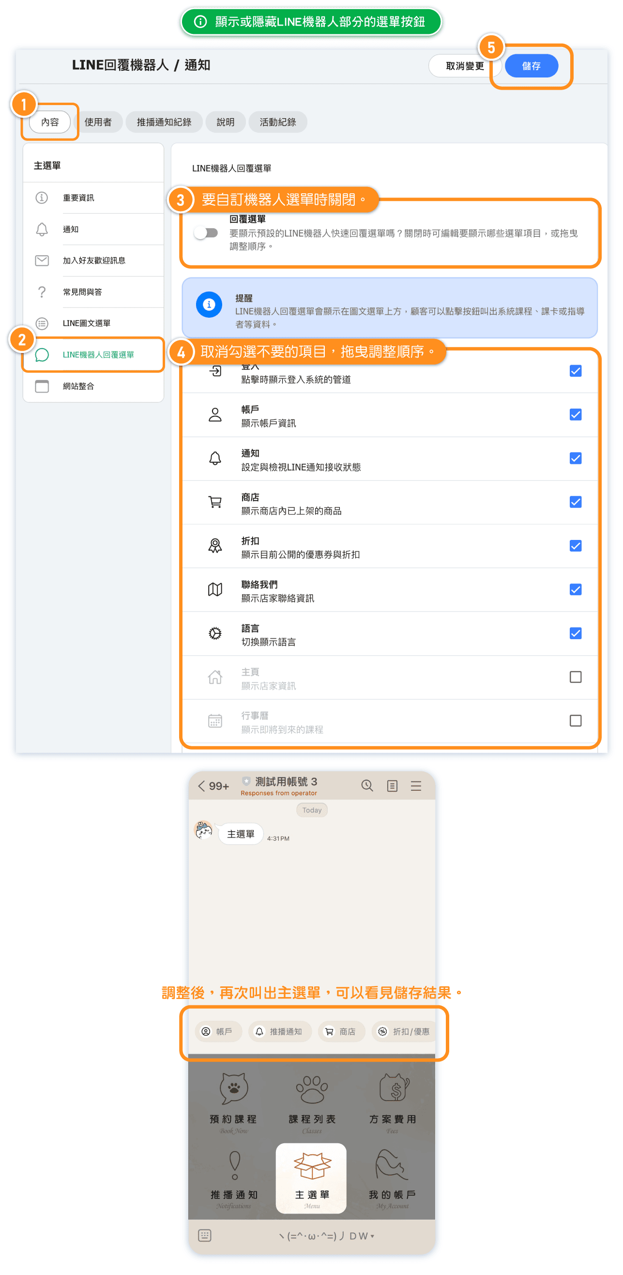Click the keyboard icon at chat bottom
Viewport: 623px width, 1275px height.
tap(204, 1235)
